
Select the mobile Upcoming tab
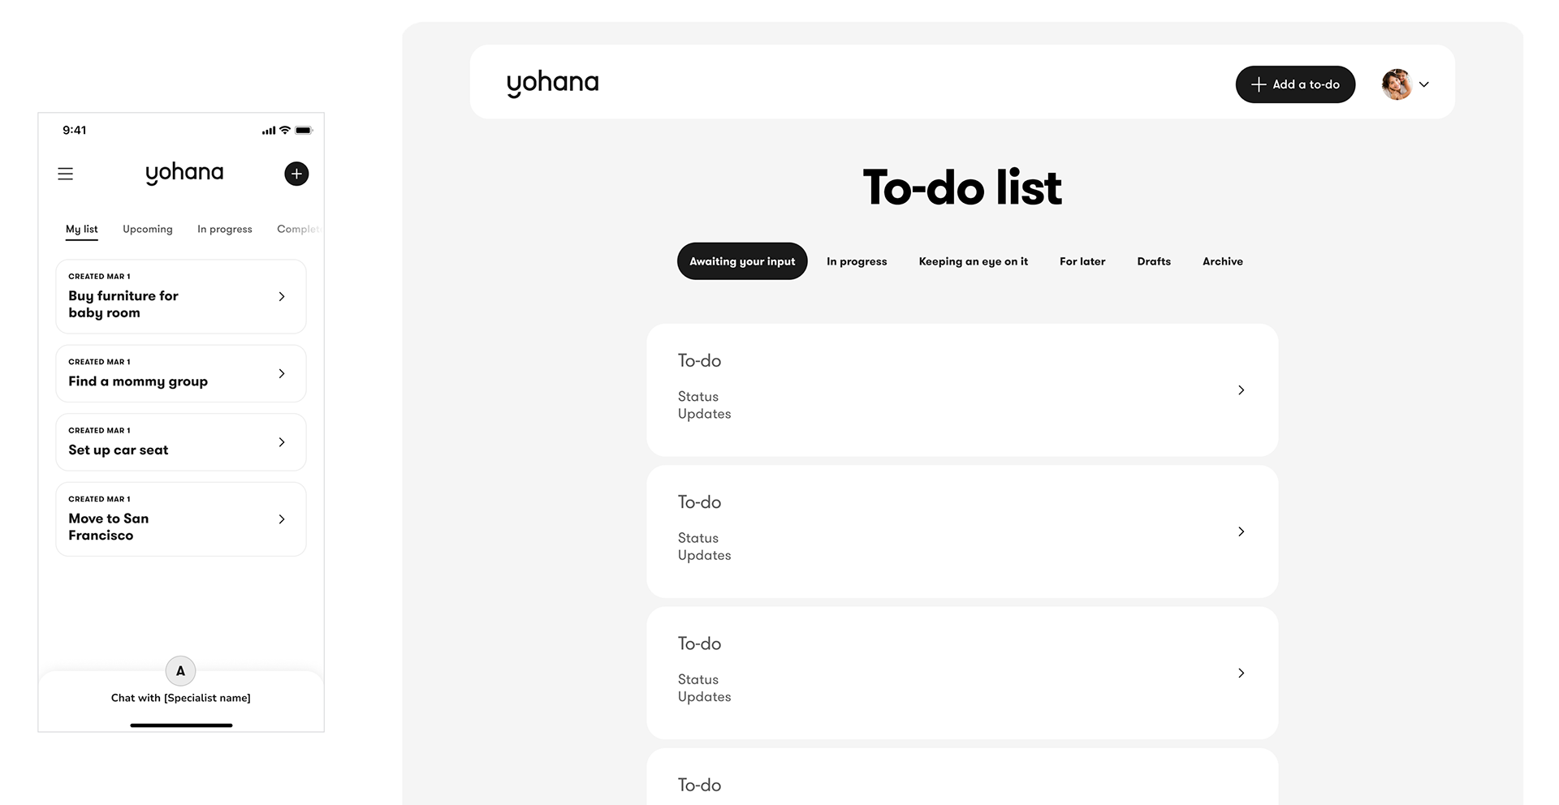pos(148,229)
